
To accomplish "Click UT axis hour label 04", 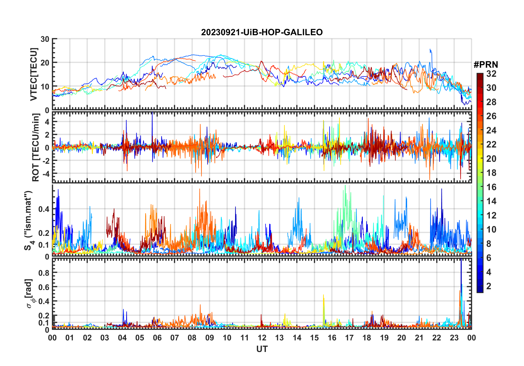I will click(122, 338).
